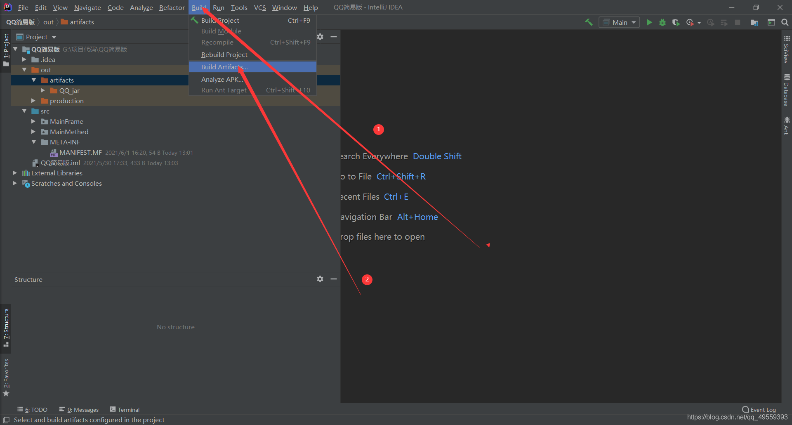Viewport: 792px width, 425px height.
Task: Open the Refactor menu
Action: (172, 7)
